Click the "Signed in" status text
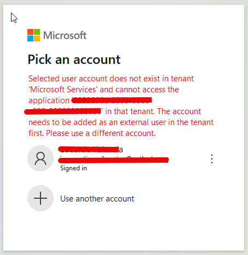The height and width of the screenshot is (255, 248). coord(73,168)
